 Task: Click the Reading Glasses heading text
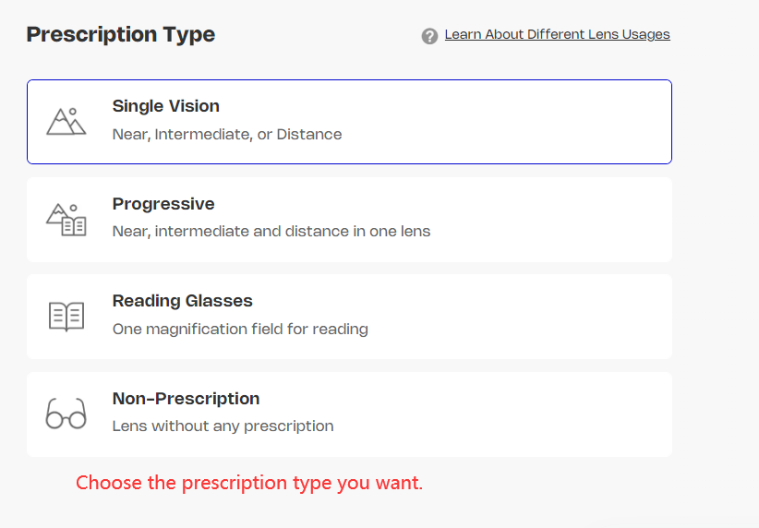(182, 301)
